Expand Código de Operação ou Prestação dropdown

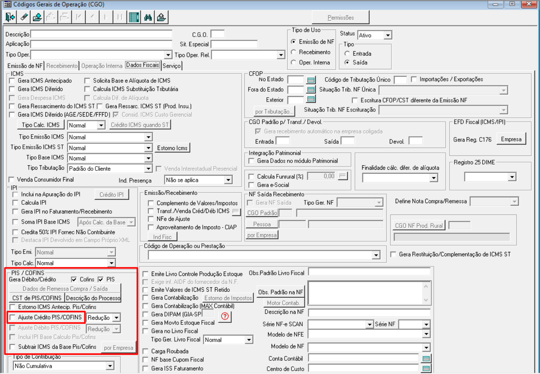pos(376,256)
